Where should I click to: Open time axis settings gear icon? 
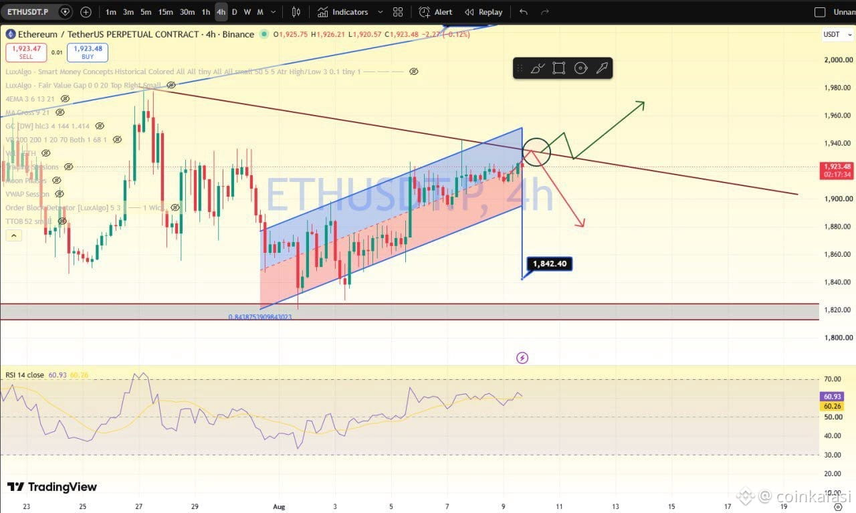(x=837, y=508)
